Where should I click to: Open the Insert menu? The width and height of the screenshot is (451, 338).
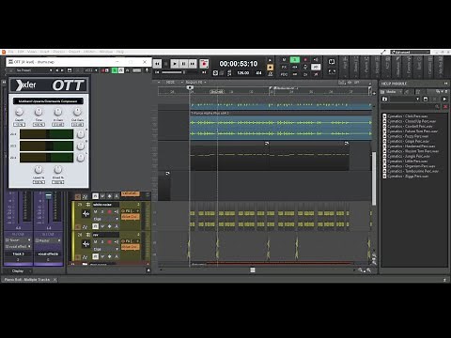[45, 52]
